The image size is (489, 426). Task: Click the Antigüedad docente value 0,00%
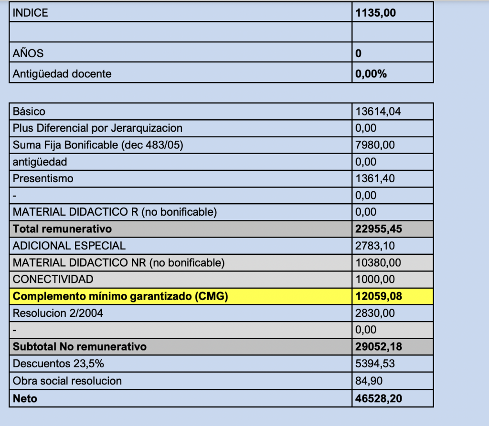click(371, 74)
